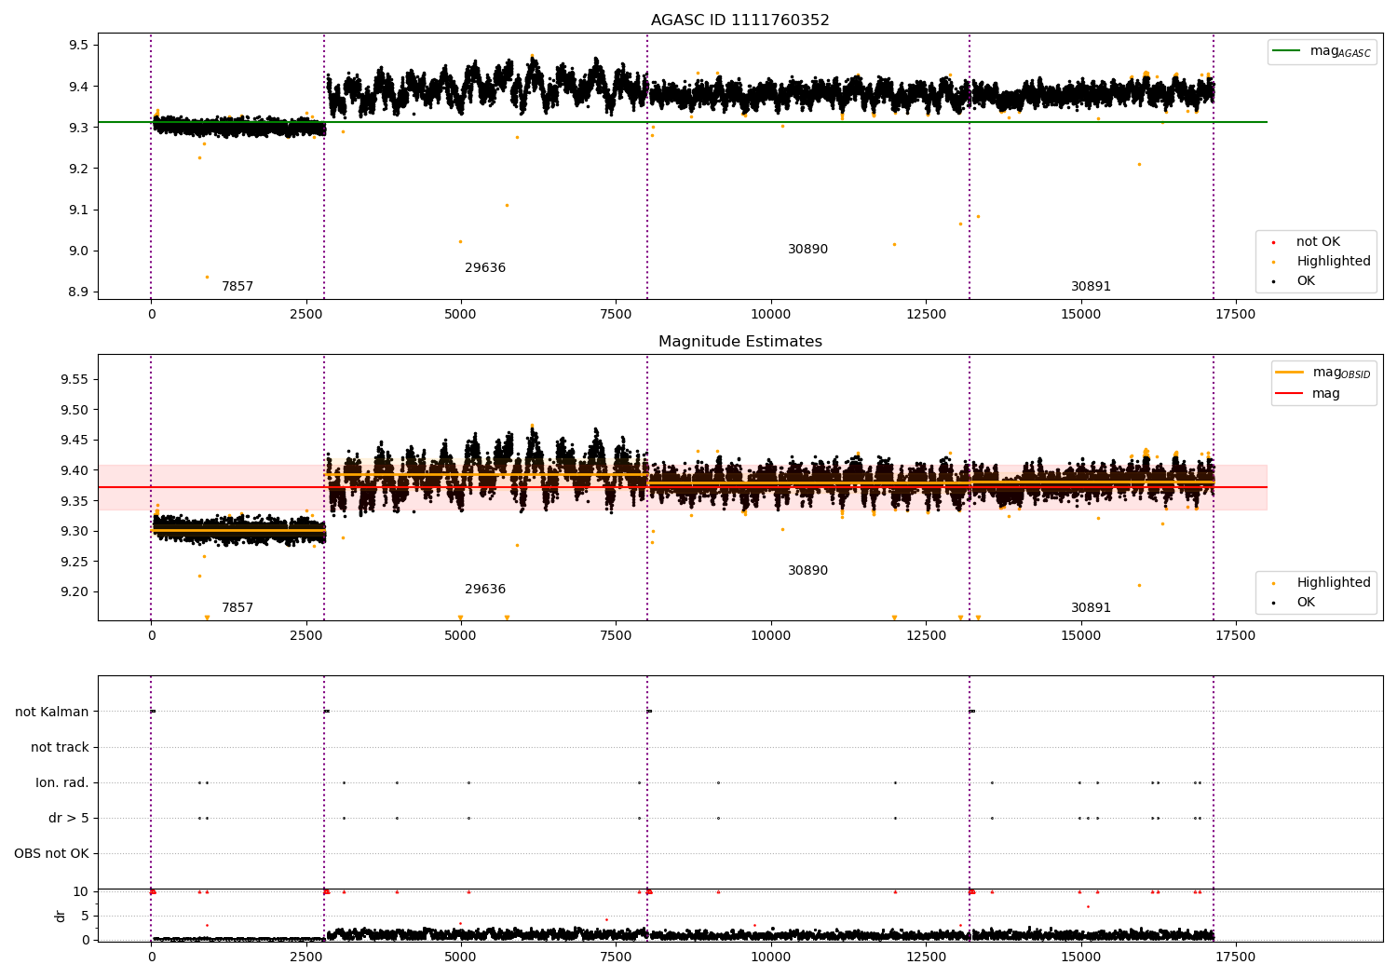Click the 12500 x-tick on middle plot
Viewport: 1397px width, 978px height.
[x=925, y=636]
